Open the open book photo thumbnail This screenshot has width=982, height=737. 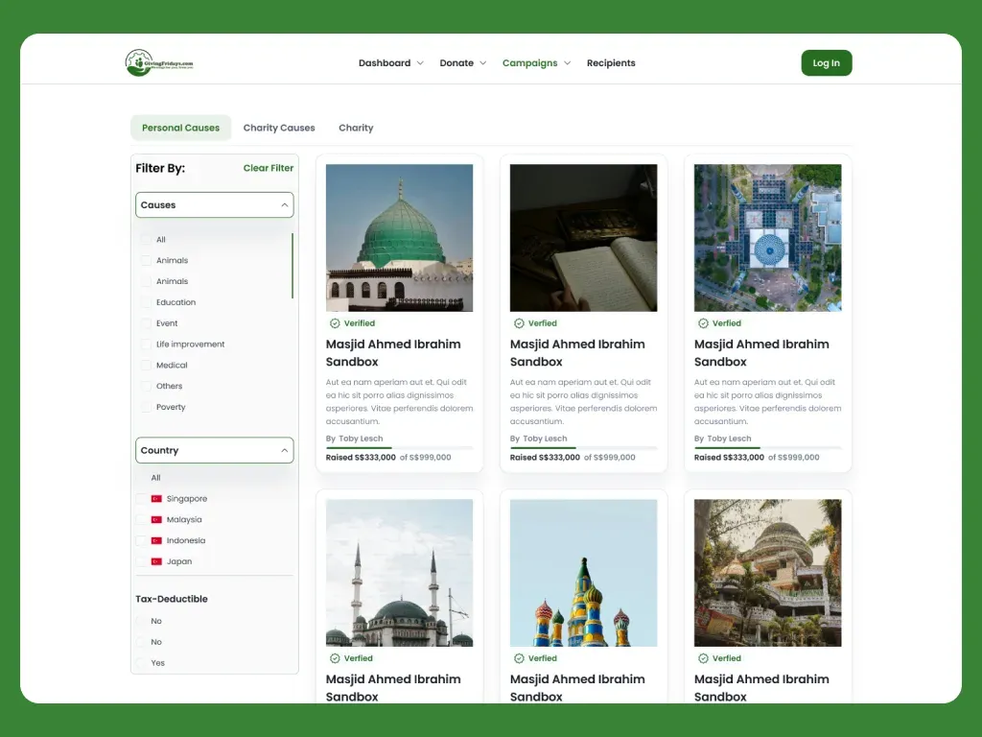point(583,238)
